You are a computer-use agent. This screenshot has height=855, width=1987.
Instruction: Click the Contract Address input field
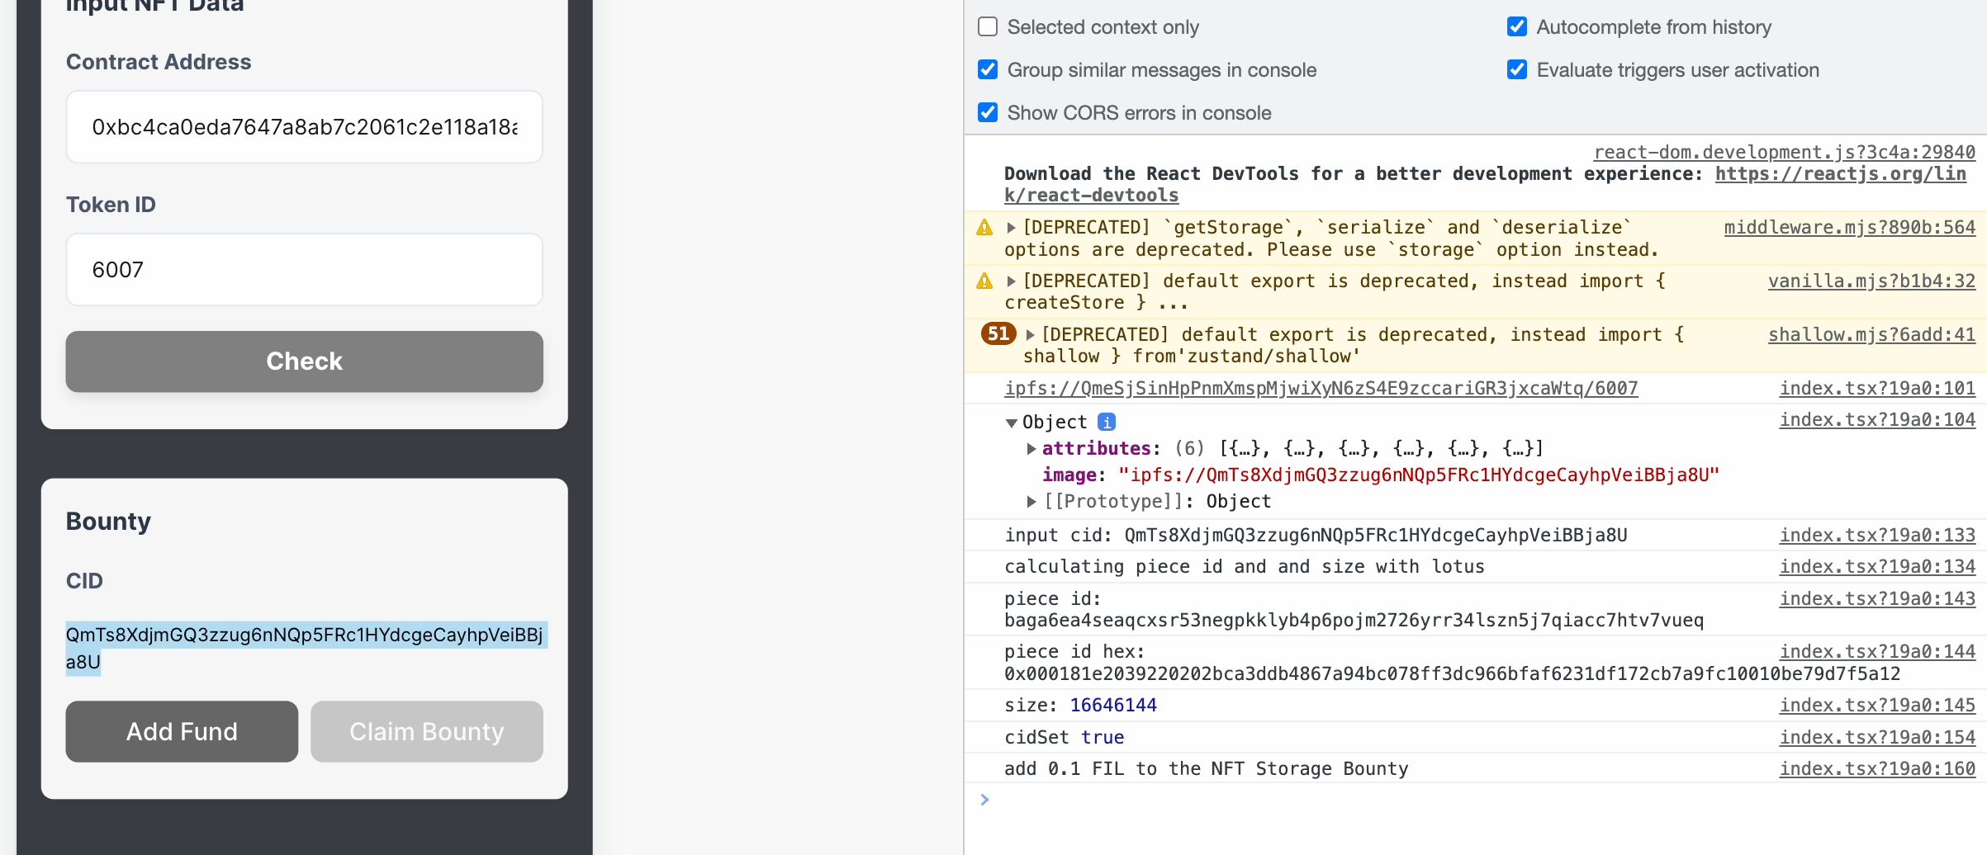(304, 127)
